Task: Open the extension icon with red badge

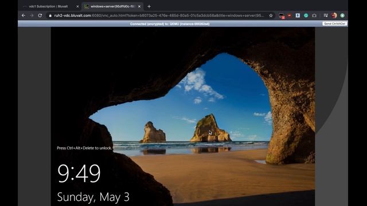Action: tap(282, 15)
